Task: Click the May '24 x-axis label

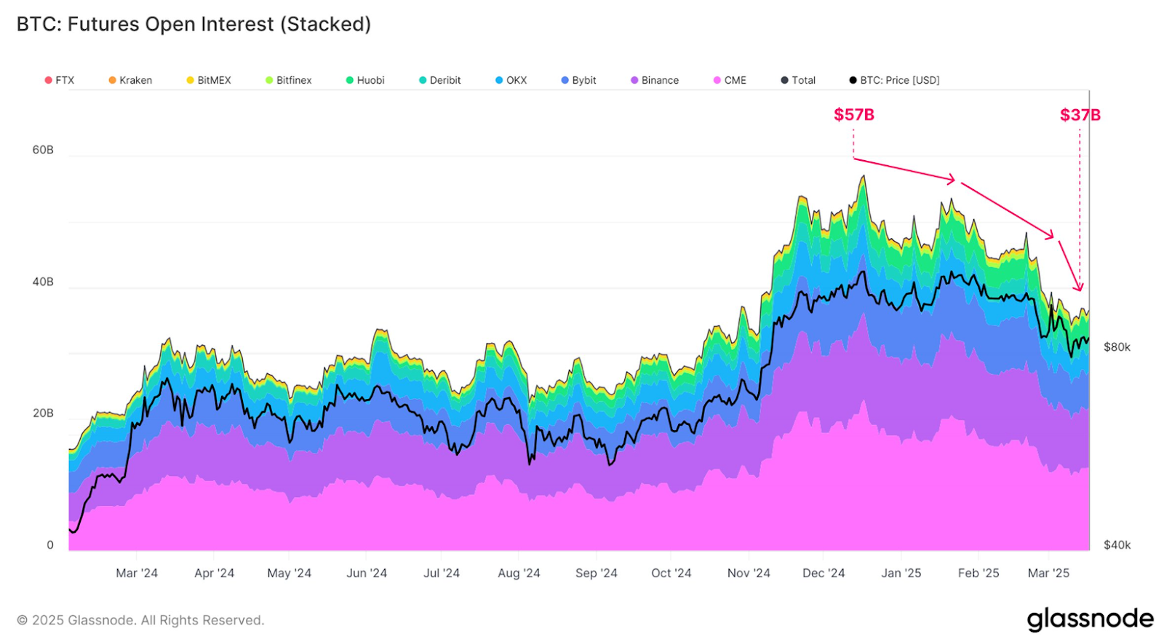Action: click(x=290, y=573)
